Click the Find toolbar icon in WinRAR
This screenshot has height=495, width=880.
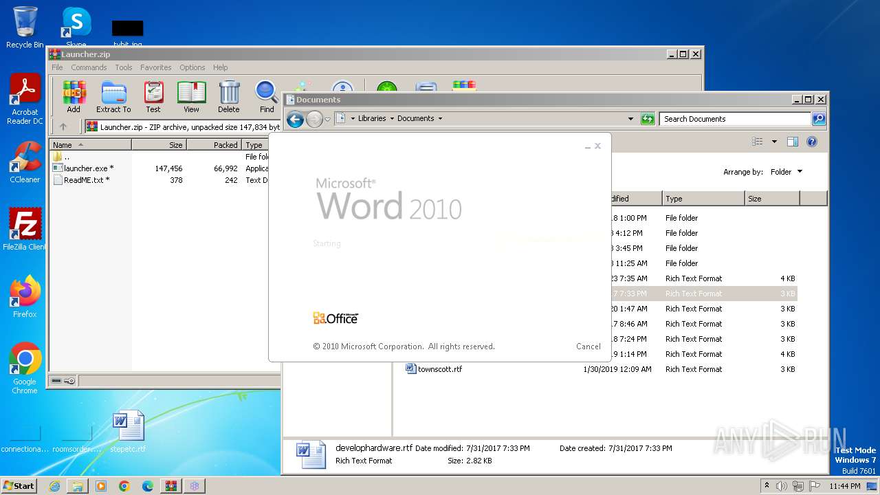(267, 96)
